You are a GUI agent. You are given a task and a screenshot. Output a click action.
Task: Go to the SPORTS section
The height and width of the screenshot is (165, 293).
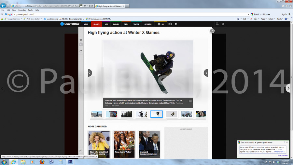tap(96, 24)
